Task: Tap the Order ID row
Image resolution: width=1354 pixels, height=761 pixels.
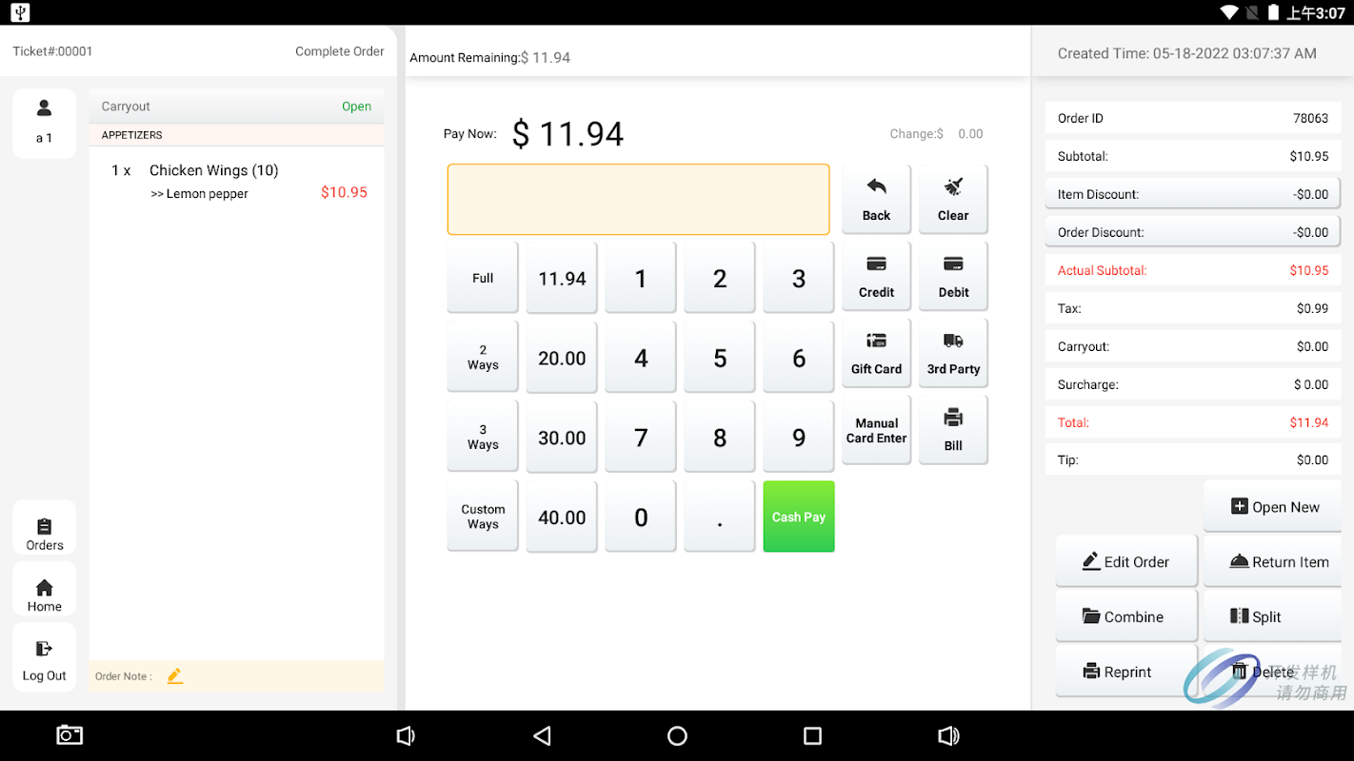Action: click(x=1193, y=118)
